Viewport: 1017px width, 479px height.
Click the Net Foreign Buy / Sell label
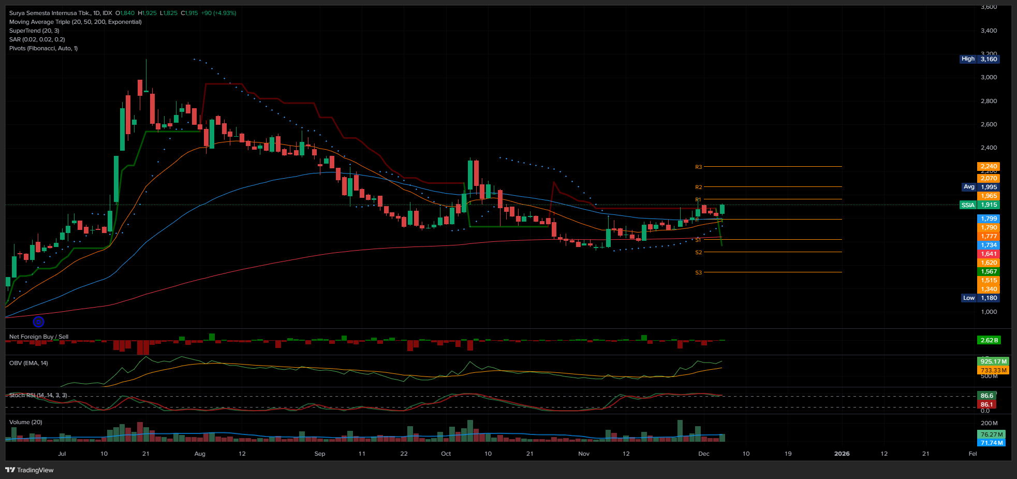pos(39,337)
